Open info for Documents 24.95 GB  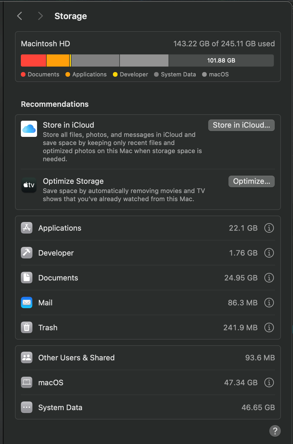(x=269, y=278)
